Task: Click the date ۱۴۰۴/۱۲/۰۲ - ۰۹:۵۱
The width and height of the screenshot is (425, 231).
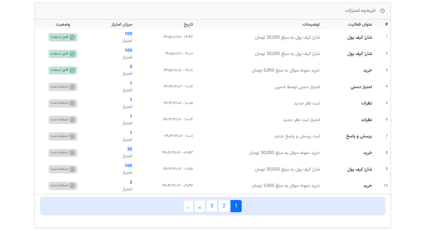Action: coord(178,169)
